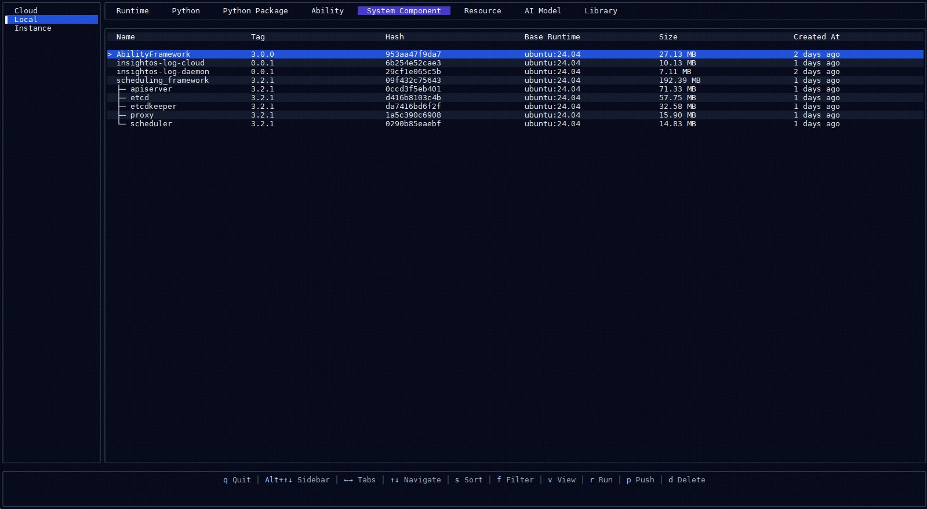This screenshot has height=509, width=927.
Task: Select the scheduler child component
Action: coord(515,123)
